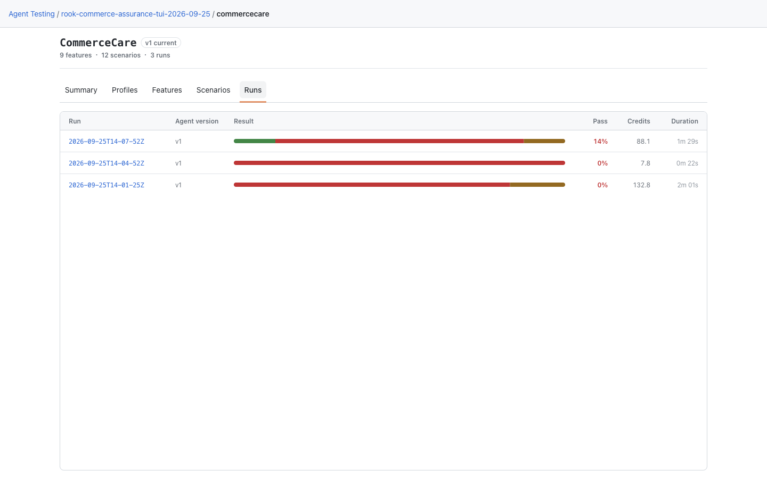Image resolution: width=767 pixels, height=479 pixels.
Task: Click the 3 runs count text
Action: tap(160, 55)
